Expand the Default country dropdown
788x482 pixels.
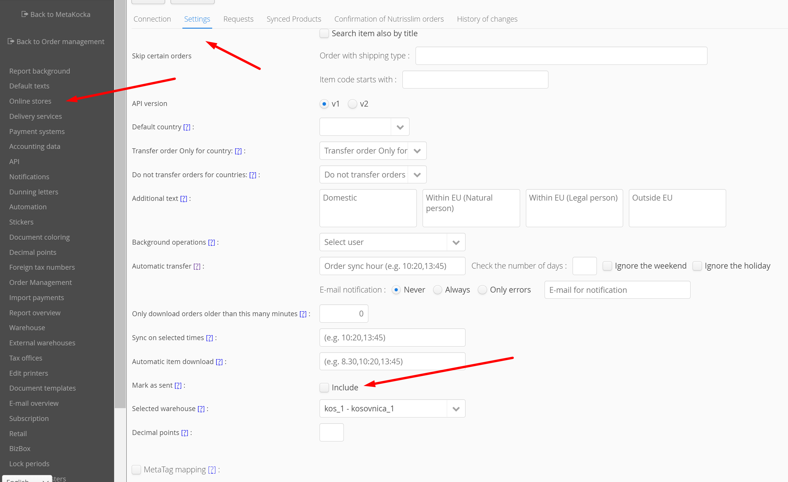[x=400, y=127]
